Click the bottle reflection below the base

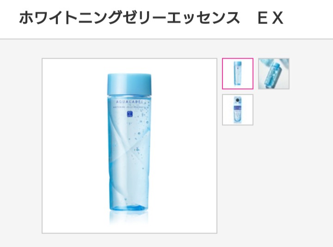click(x=129, y=217)
